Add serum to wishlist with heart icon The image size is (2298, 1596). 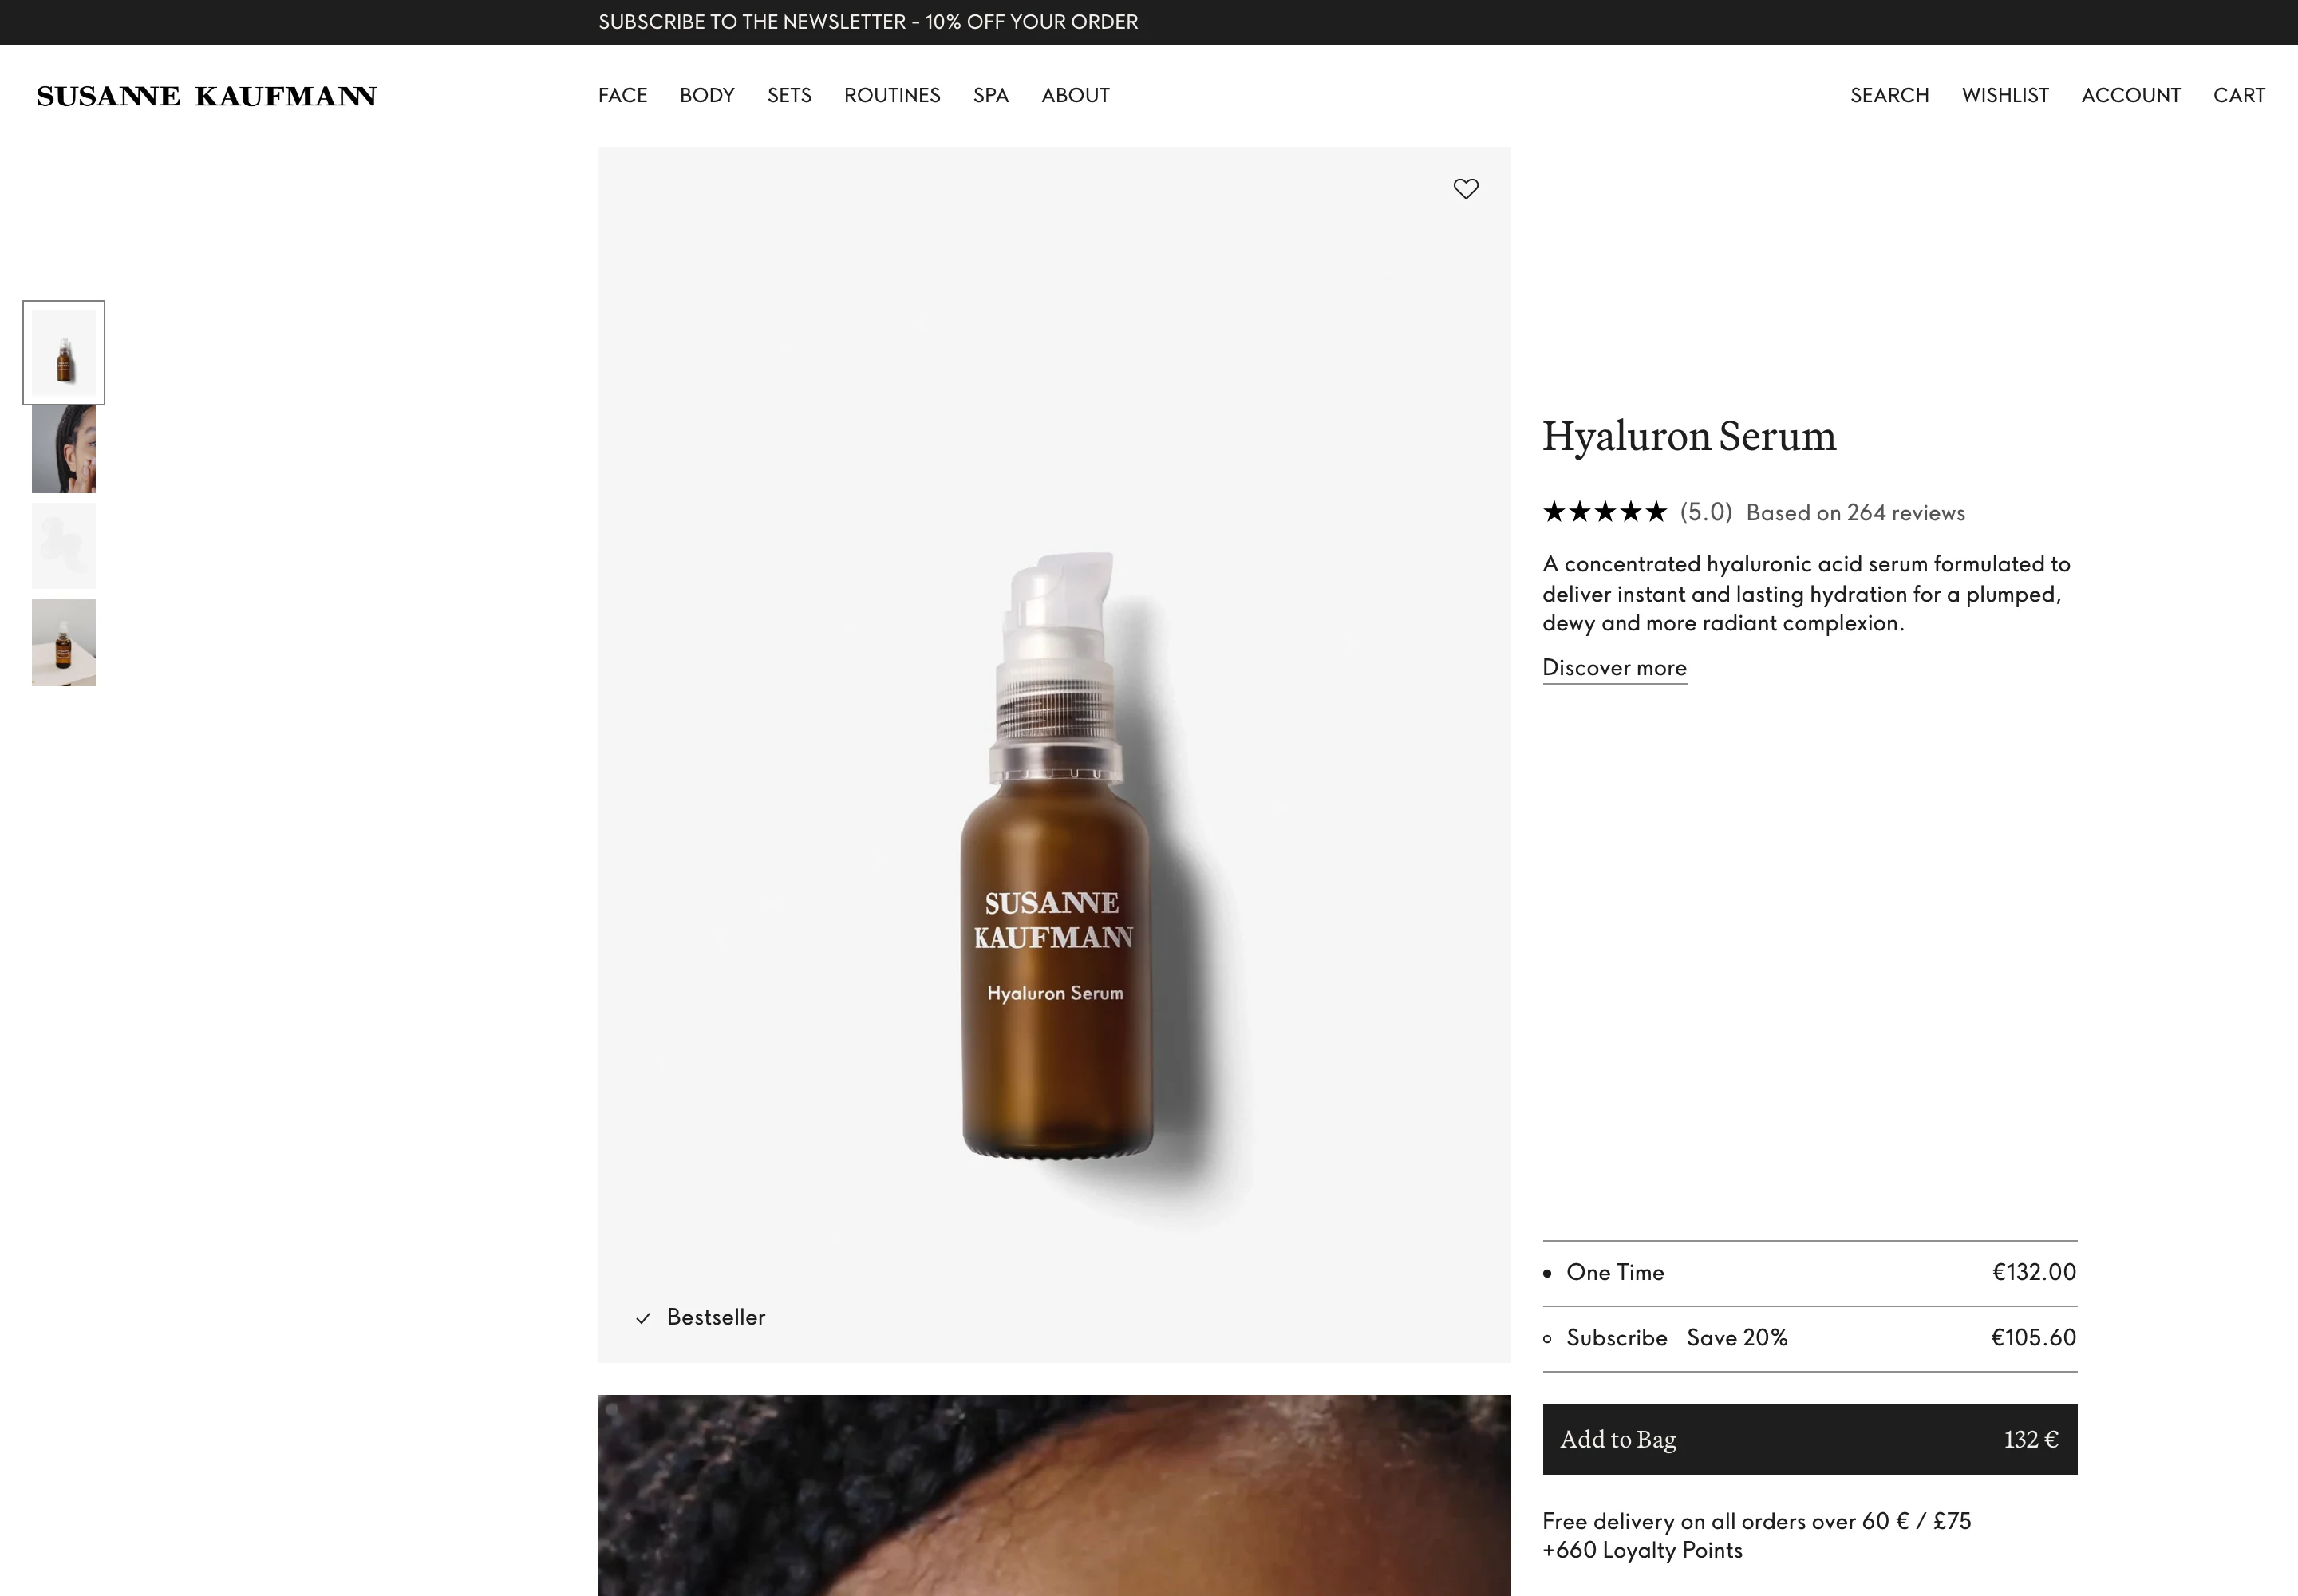[x=1465, y=189]
